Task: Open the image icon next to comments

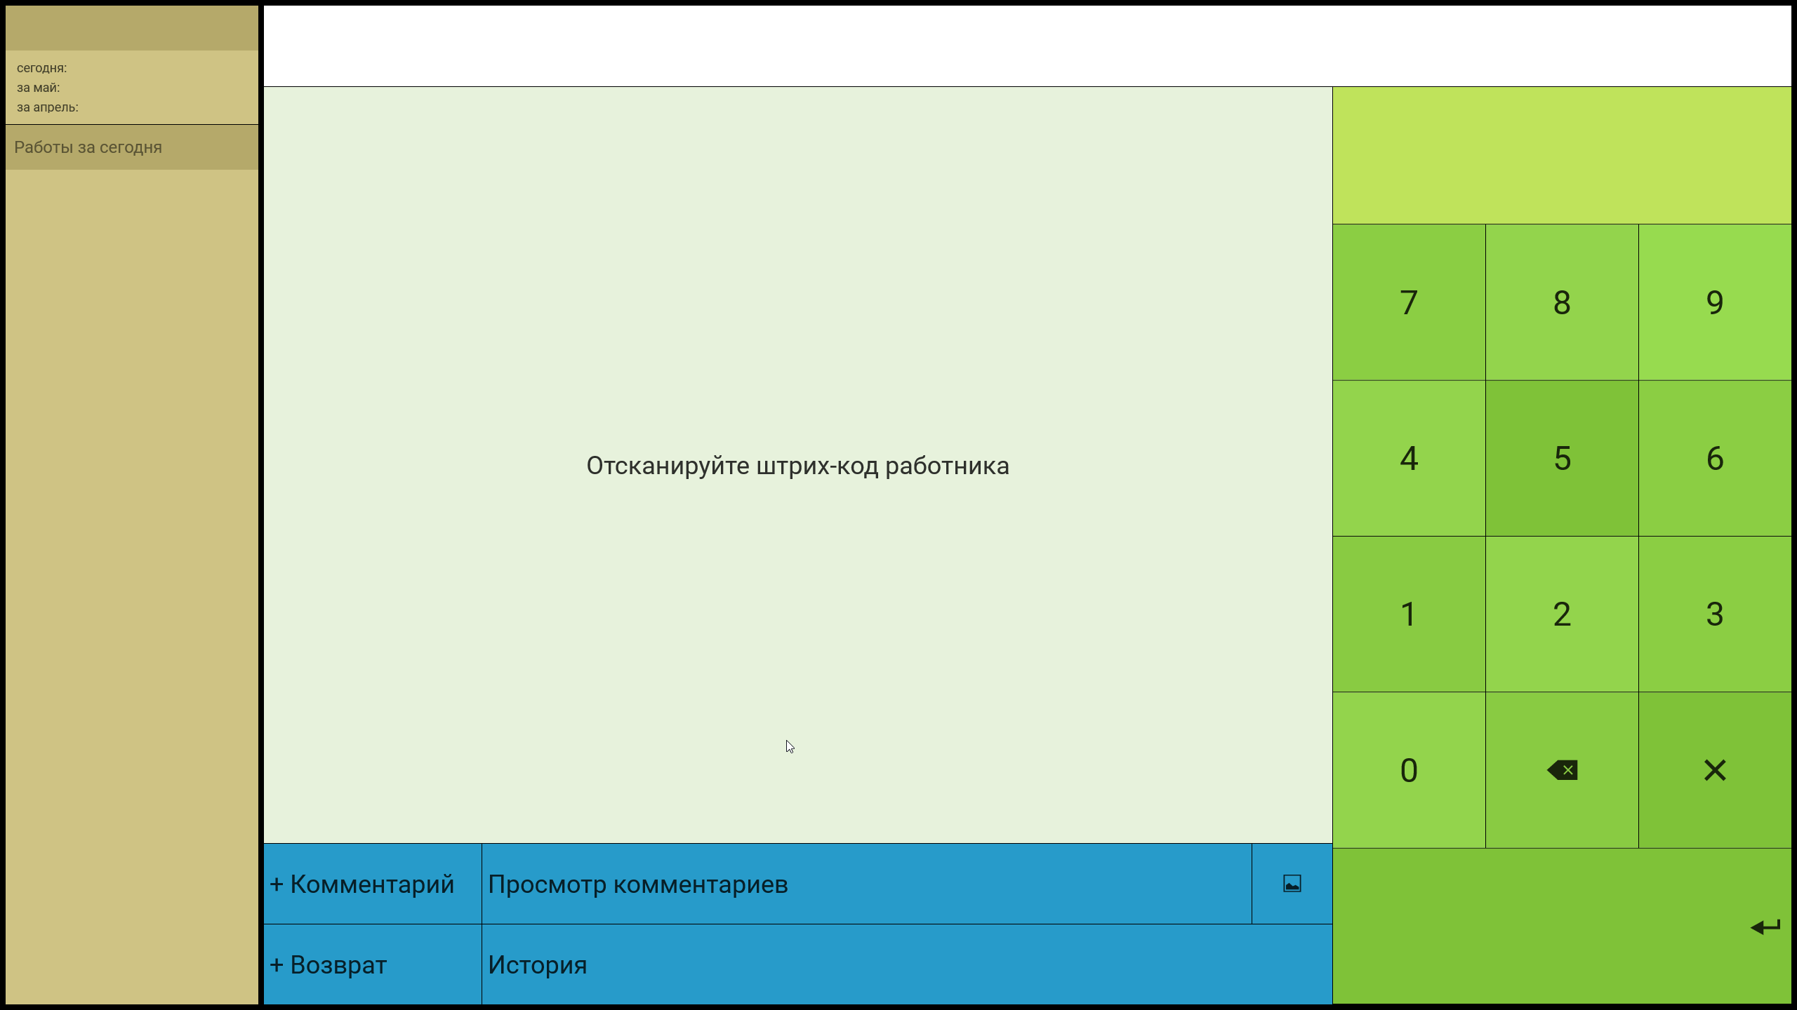Action: [1292, 884]
